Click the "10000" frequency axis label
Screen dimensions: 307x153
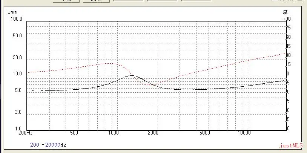pos(244,133)
